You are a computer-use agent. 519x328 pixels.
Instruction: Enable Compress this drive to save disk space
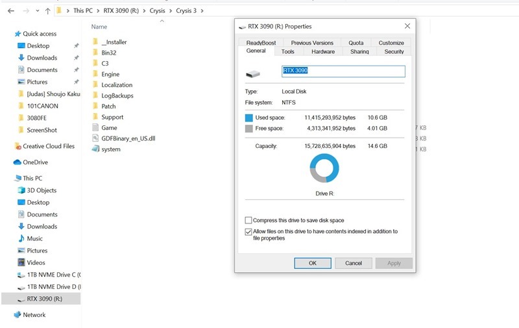[x=248, y=220]
